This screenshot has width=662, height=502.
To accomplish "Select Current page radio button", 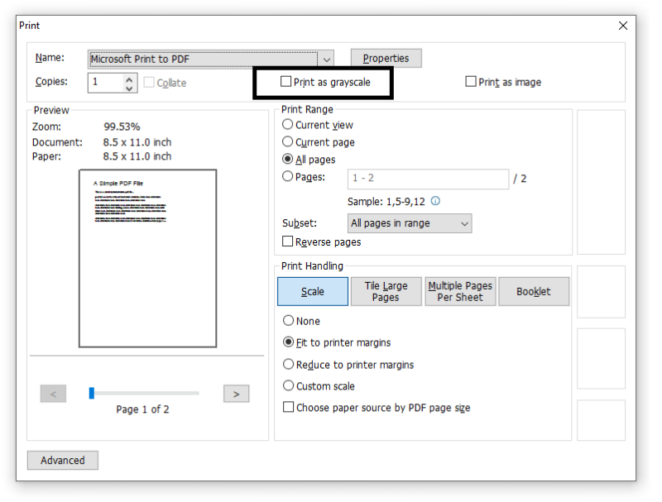I will (287, 141).
